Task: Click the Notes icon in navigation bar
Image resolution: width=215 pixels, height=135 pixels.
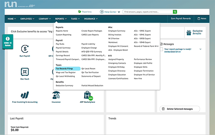Action: pyautogui.click(x=199, y=19)
